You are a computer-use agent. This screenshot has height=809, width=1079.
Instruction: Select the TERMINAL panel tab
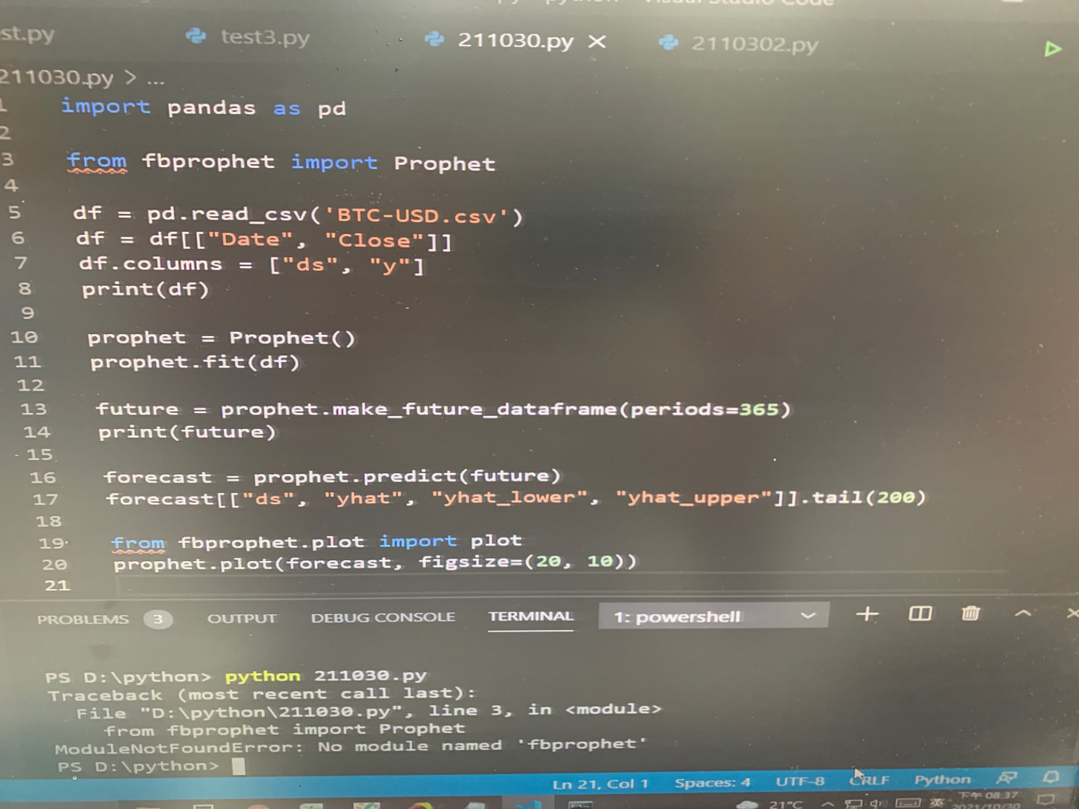click(x=531, y=616)
